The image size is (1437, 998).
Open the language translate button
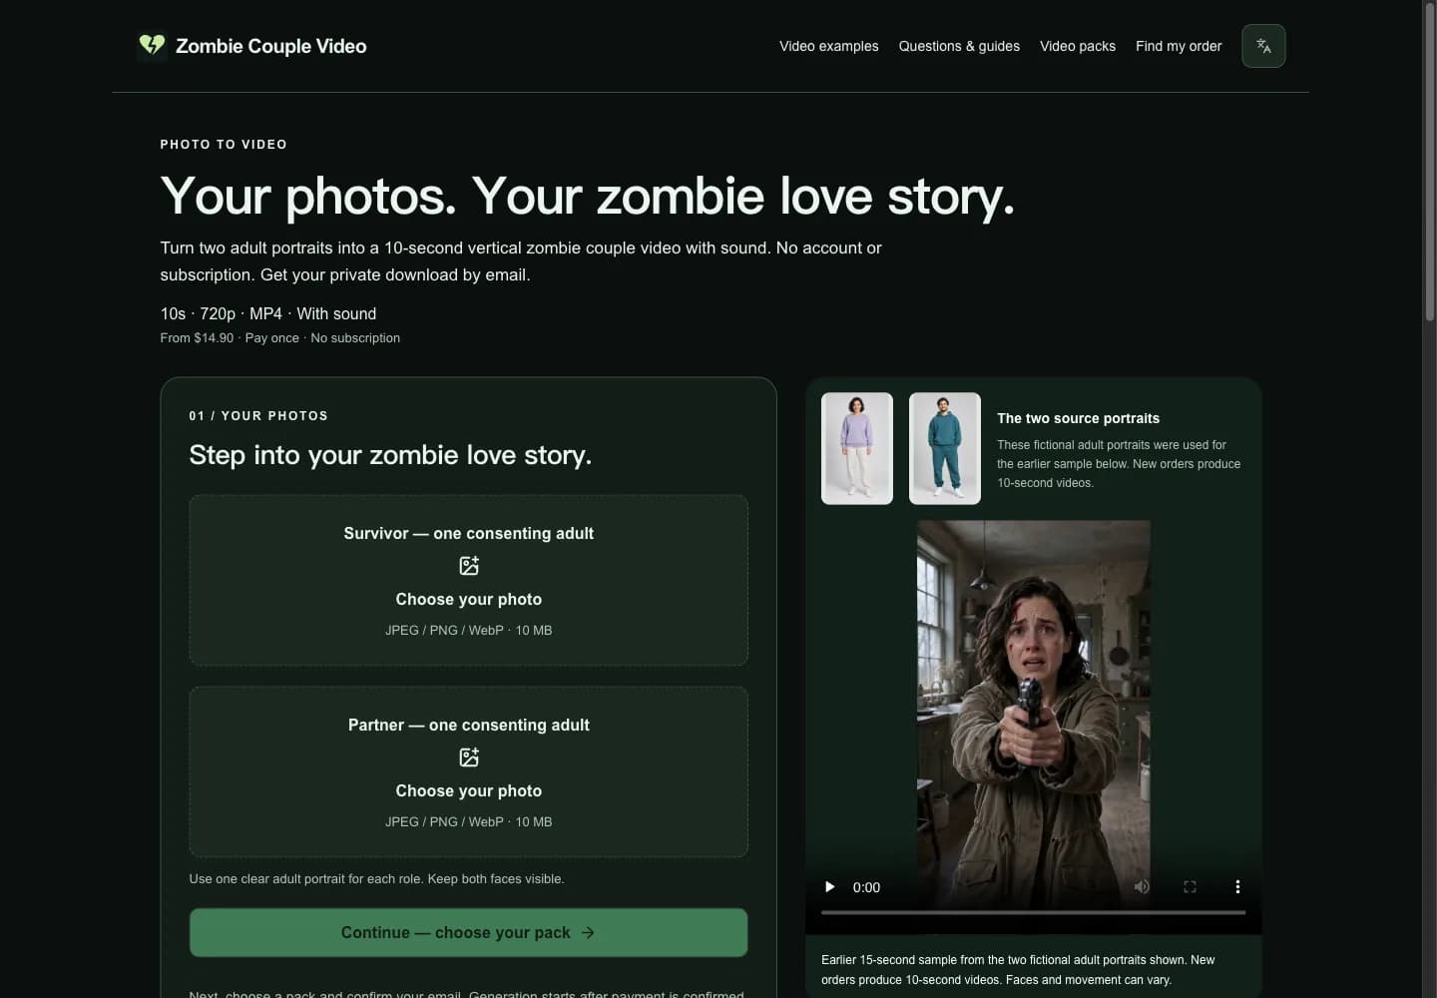pyautogui.click(x=1263, y=46)
